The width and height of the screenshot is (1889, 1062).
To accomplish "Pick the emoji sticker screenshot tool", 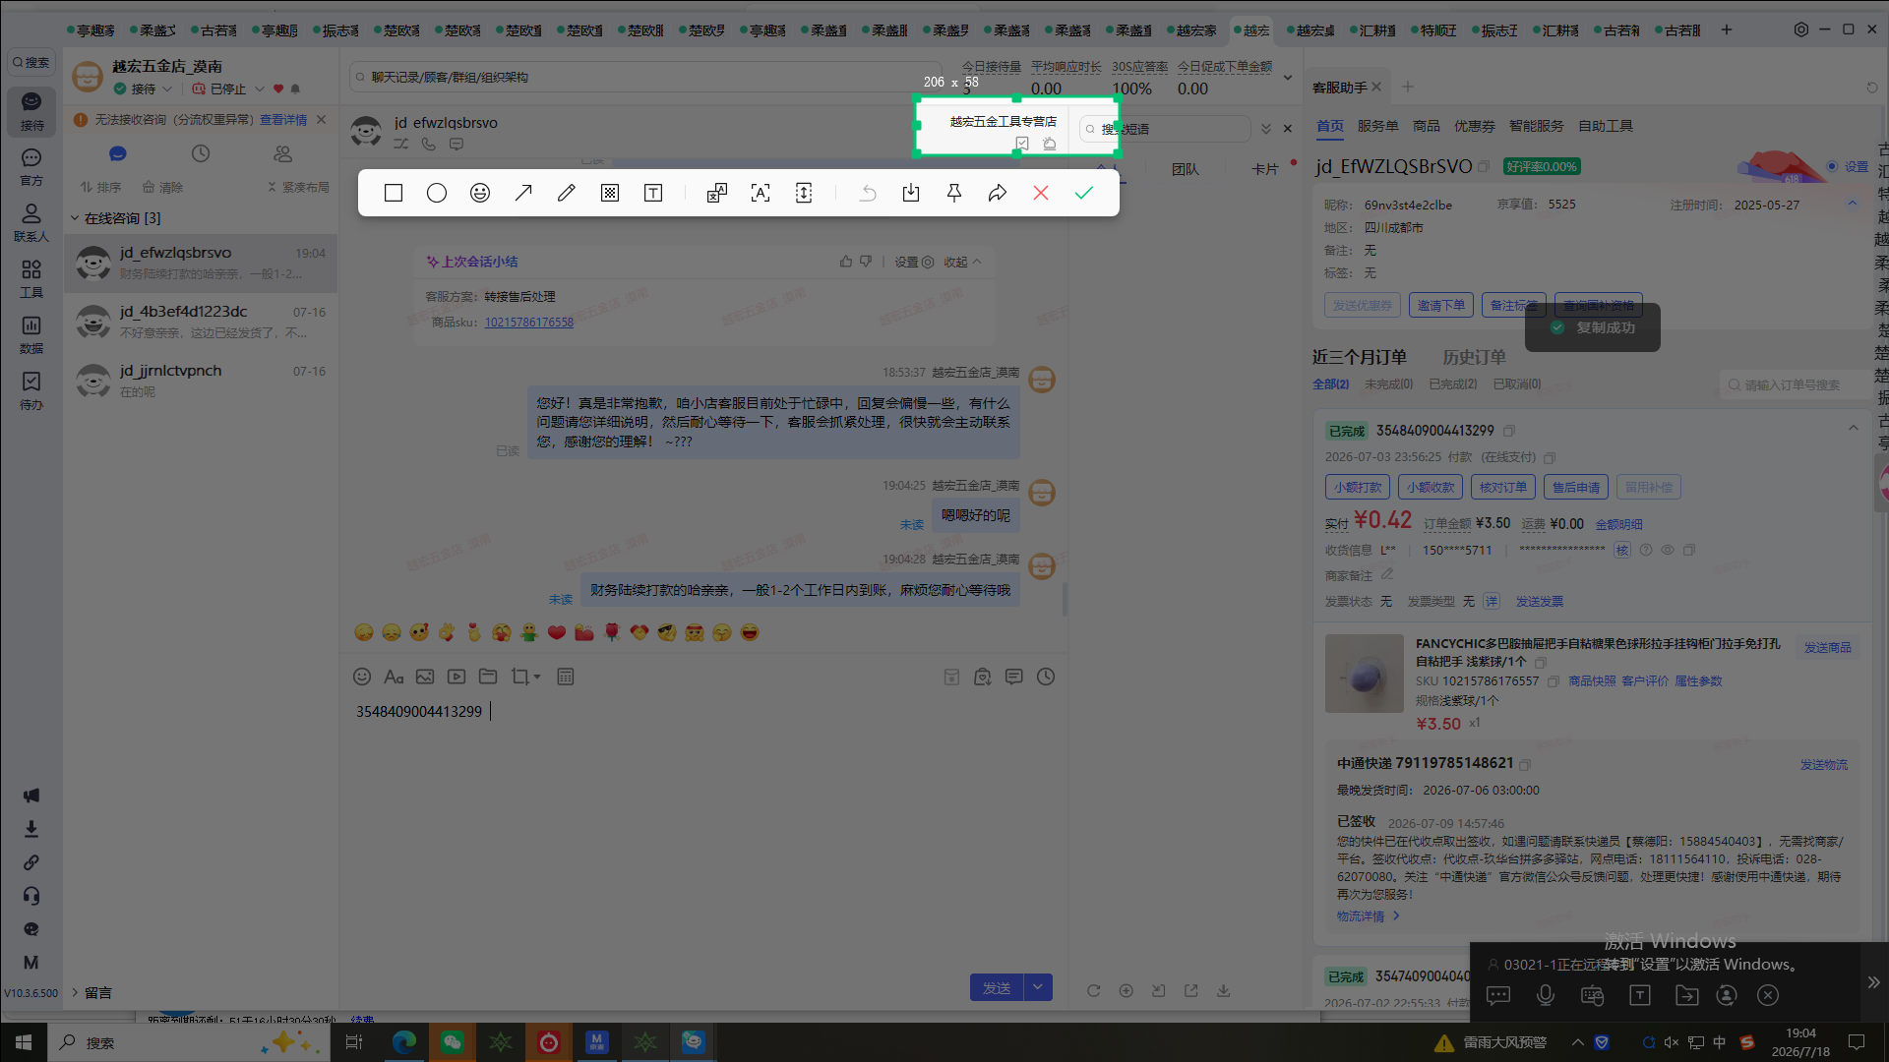I will [480, 193].
